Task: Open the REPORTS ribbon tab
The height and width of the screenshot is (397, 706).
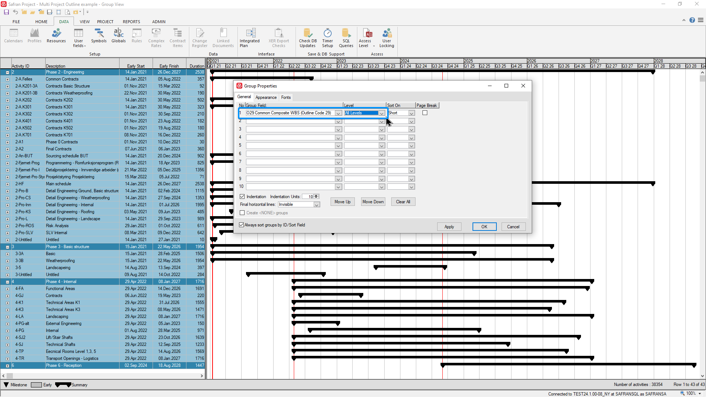Action: click(131, 21)
